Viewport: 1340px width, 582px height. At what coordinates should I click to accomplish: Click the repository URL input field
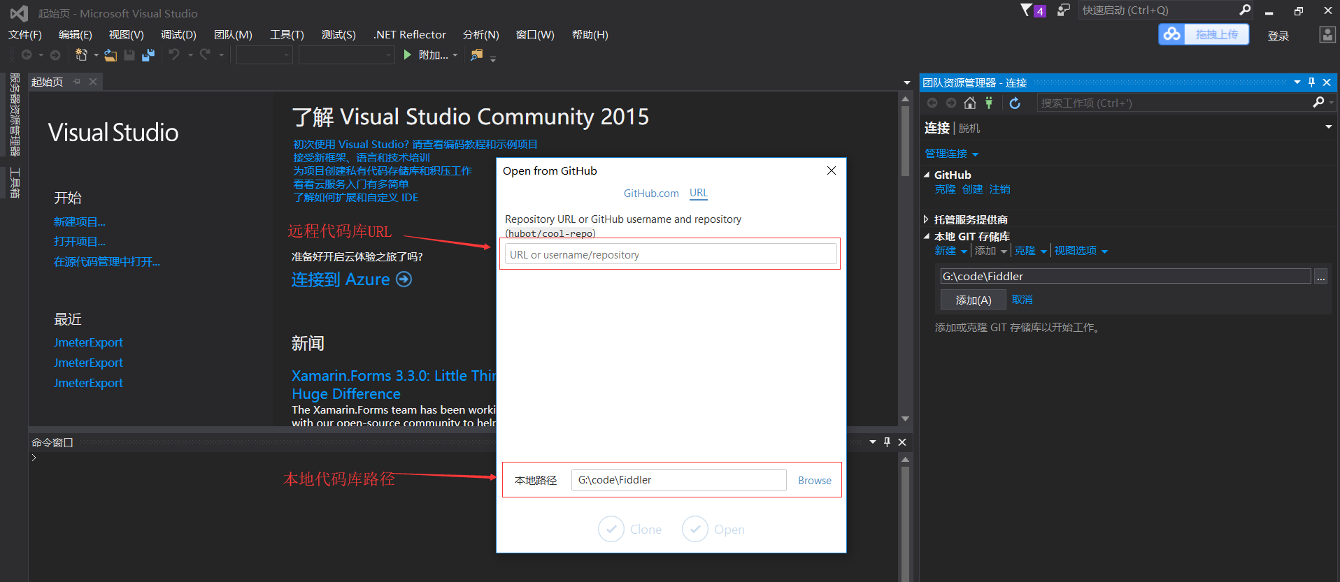coord(671,254)
